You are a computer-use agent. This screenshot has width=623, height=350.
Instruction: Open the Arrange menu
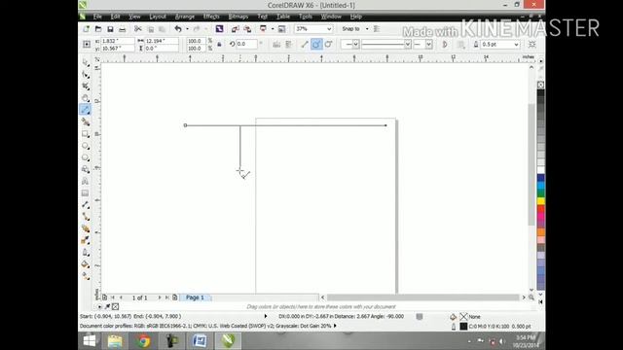[185, 17]
